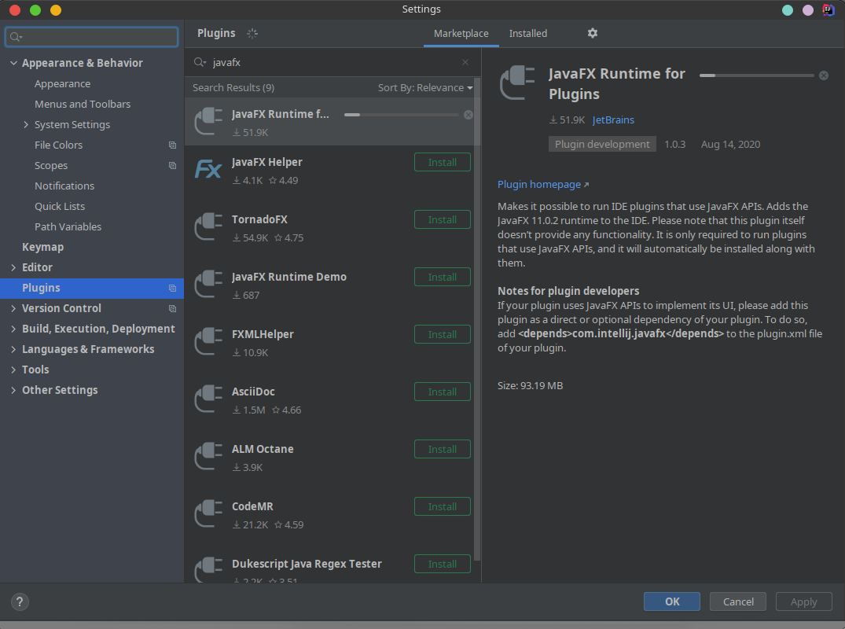Cancel JavaFX Runtime download in results list

[468, 115]
